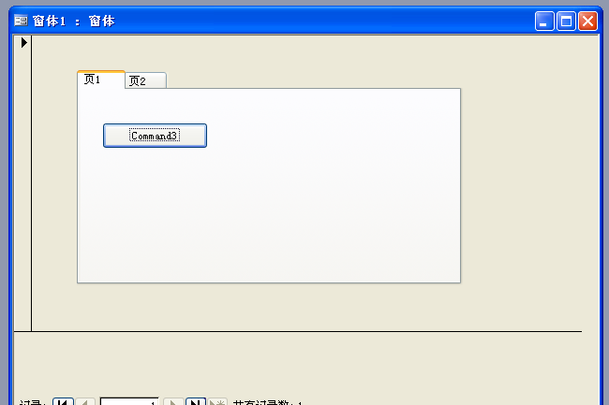Go to the next record
The height and width of the screenshot is (405, 609).
[173, 401]
